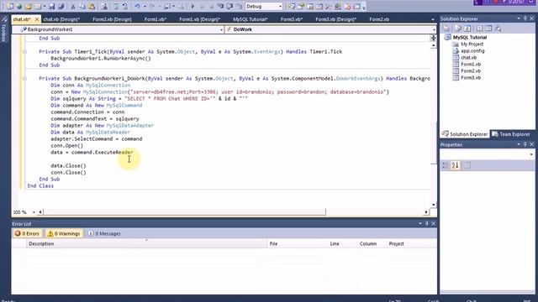Switch Properties panel to Alphabetical sort
The image size is (538, 302).
pos(456,165)
